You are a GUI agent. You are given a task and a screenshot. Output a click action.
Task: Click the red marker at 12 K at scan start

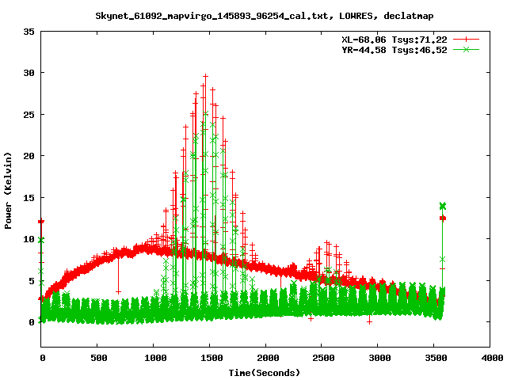point(41,222)
